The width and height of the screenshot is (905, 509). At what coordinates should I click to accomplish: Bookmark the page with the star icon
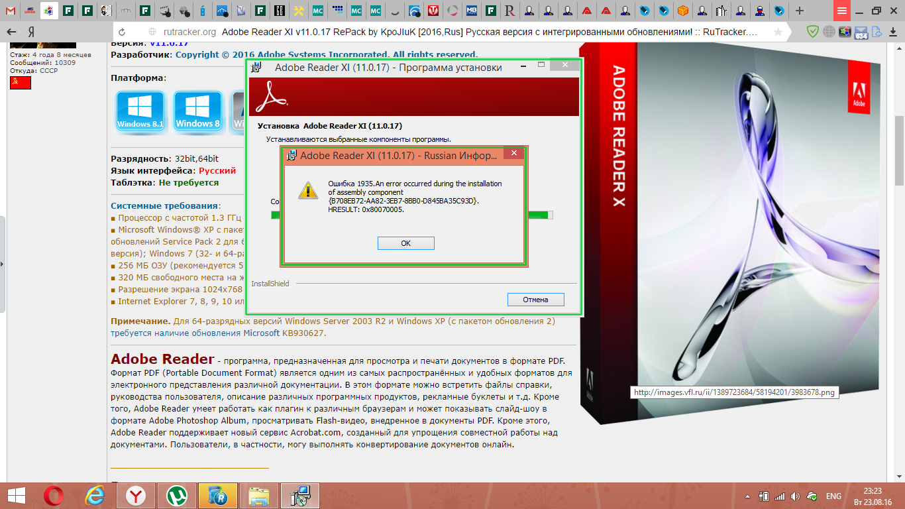click(x=778, y=32)
